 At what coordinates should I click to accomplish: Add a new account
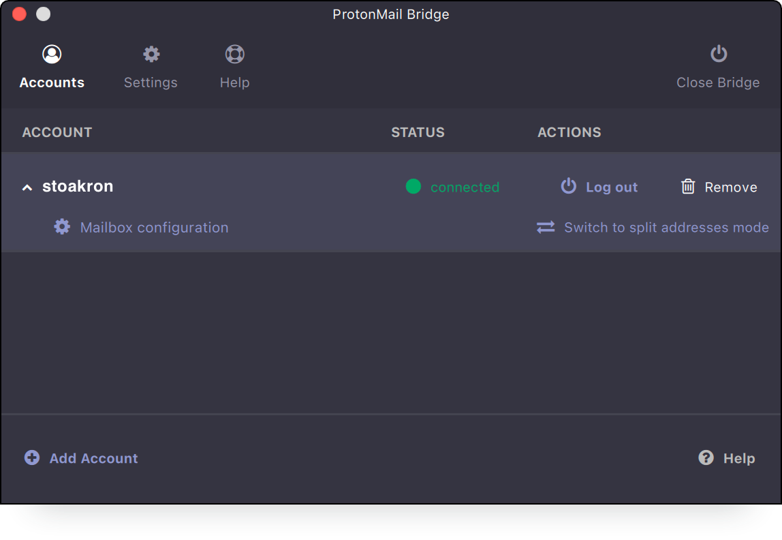click(x=93, y=458)
